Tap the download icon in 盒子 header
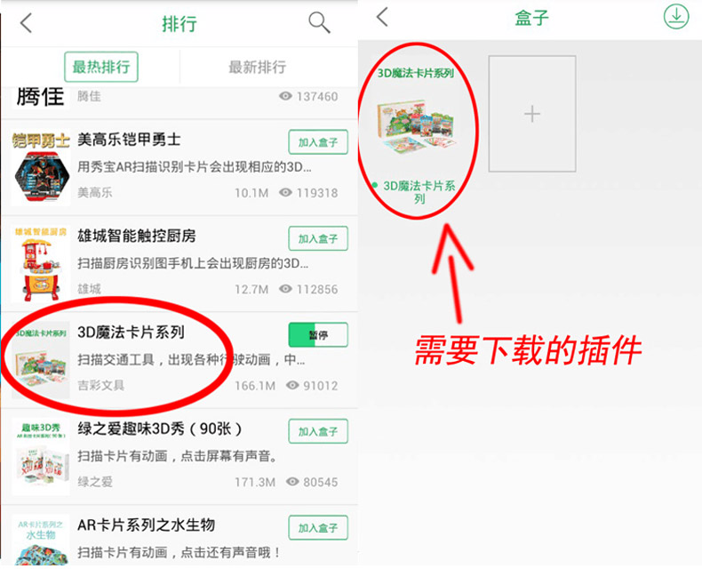The height and width of the screenshot is (569, 702). point(675,17)
